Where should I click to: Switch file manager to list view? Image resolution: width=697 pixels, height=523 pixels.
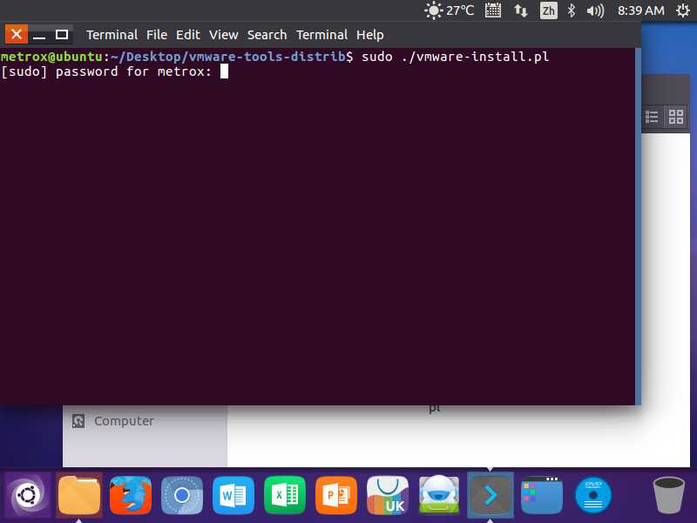click(652, 117)
